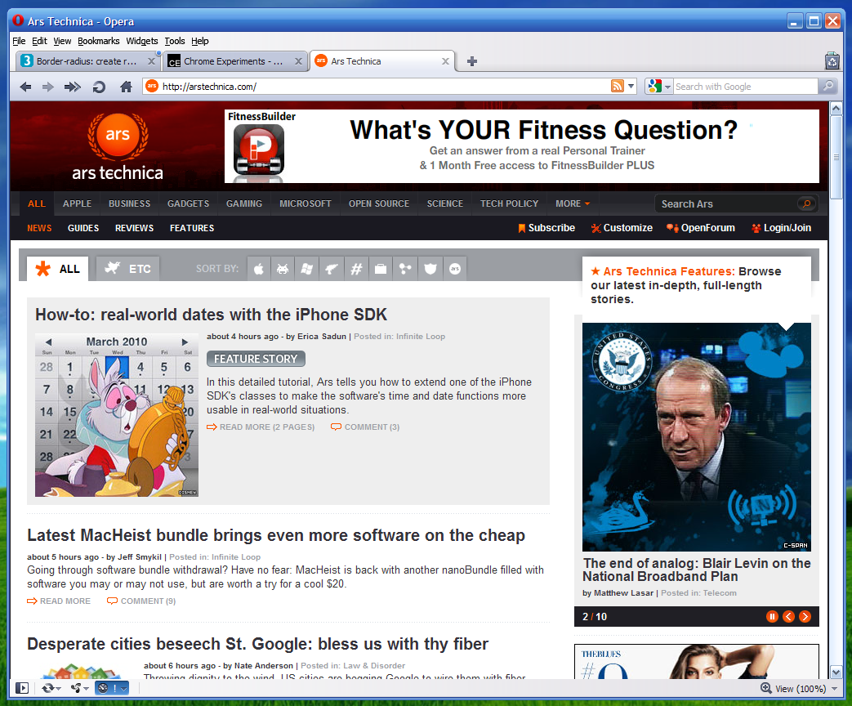
Task: Close the Chrome Experiments tab
Action: (298, 61)
